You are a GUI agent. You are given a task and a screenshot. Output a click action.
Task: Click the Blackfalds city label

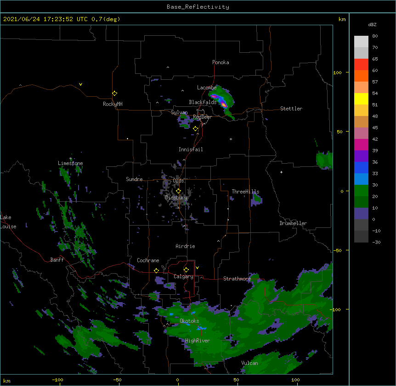[x=203, y=102]
